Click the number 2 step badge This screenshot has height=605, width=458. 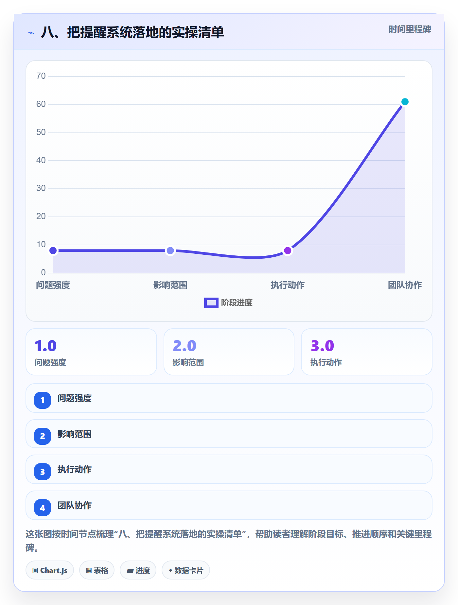(x=43, y=436)
